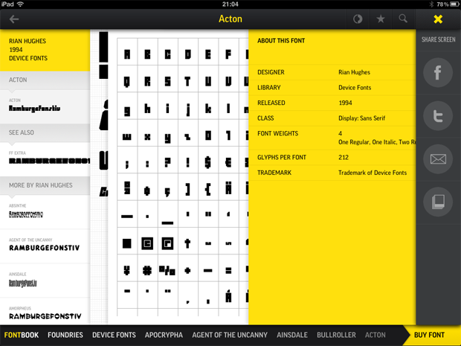Open FF Extra font sample under See Also
The image size is (461, 346).
(x=45, y=159)
